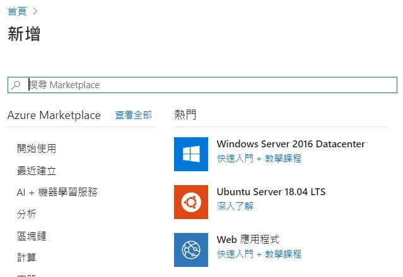The height and width of the screenshot is (277, 403).
Task: Open Web 應用程式 快速入門 + 教學課程 link
Action: pyautogui.click(x=259, y=254)
